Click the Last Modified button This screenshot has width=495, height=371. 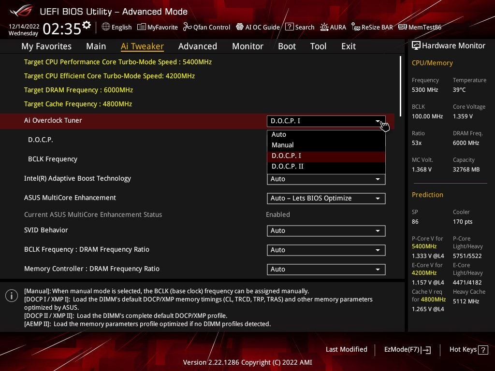[x=346, y=349]
